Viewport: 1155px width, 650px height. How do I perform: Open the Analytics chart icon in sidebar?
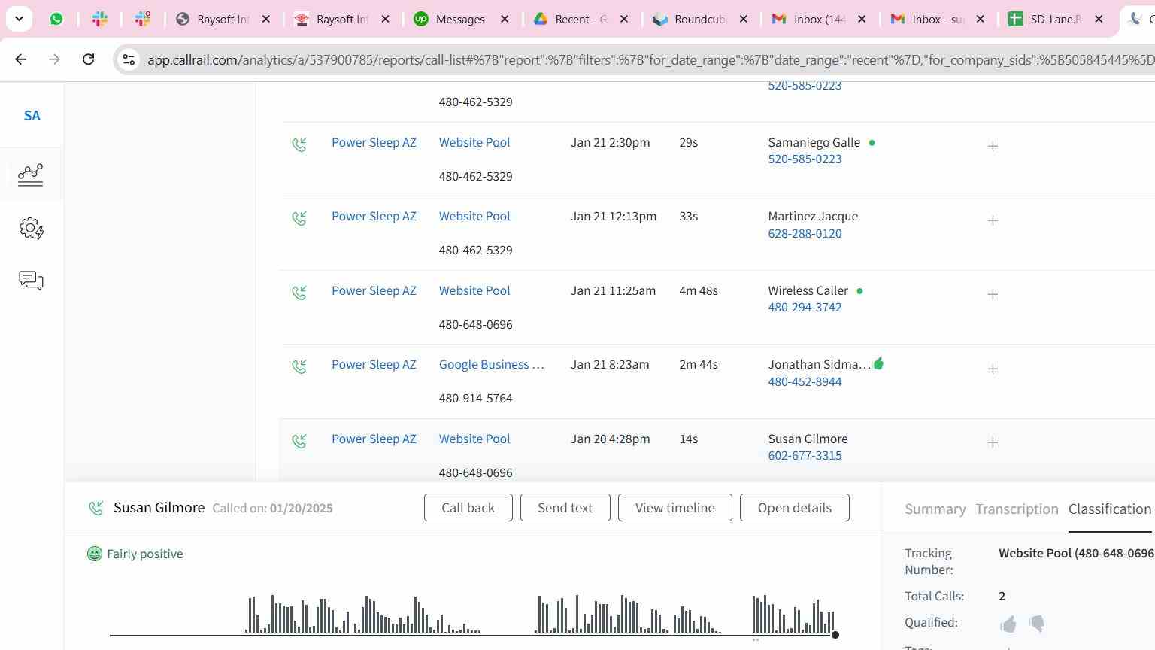click(31, 175)
